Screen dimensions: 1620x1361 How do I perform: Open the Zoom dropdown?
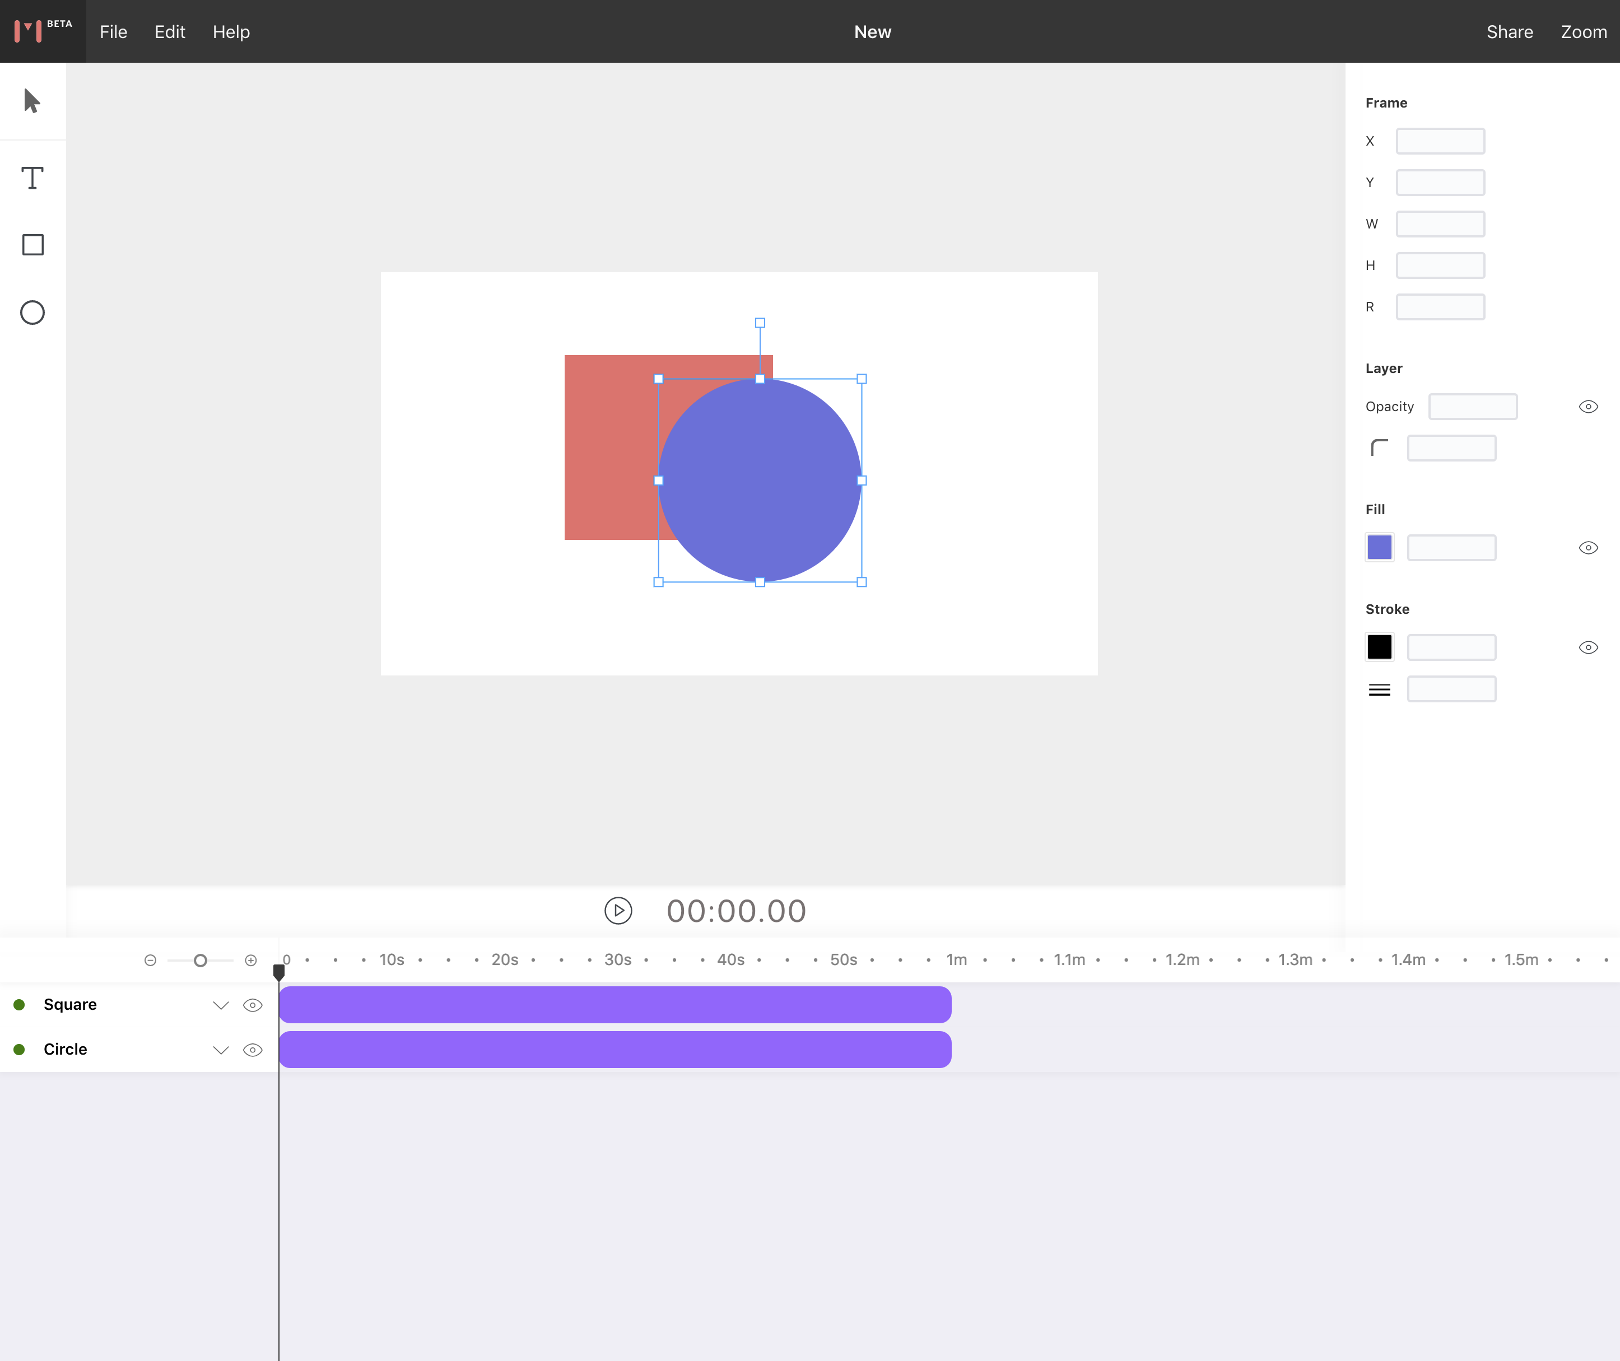pos(1583,31)
